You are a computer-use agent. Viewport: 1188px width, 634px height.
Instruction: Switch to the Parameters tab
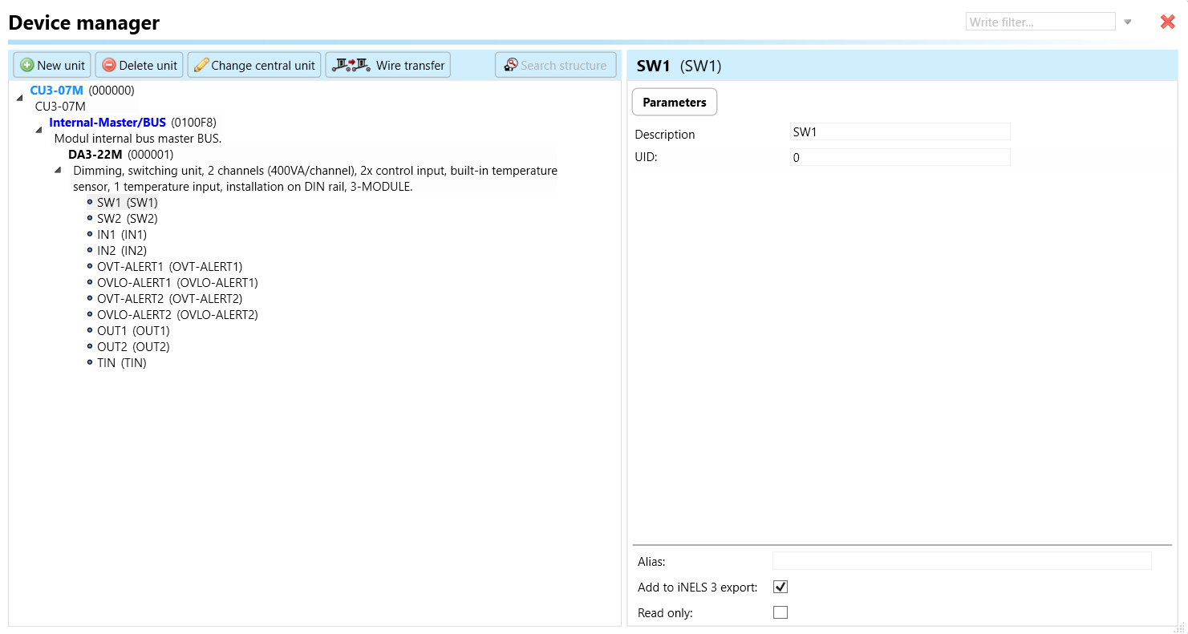674,102
